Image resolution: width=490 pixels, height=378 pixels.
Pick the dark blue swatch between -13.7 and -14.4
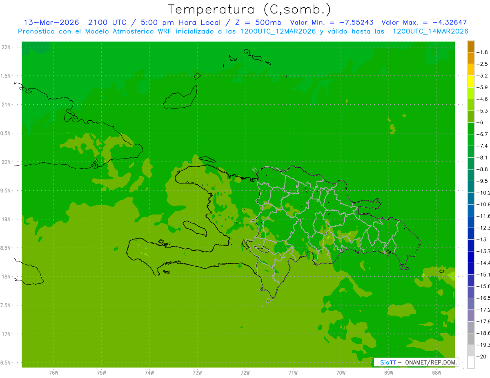(471, 257)
